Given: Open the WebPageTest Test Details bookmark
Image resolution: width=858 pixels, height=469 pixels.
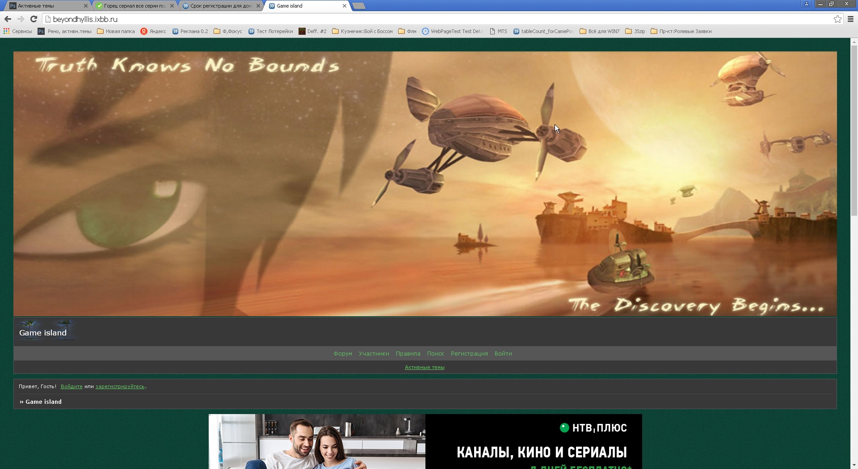Looking at the screenshot, I should click(453, 31).
